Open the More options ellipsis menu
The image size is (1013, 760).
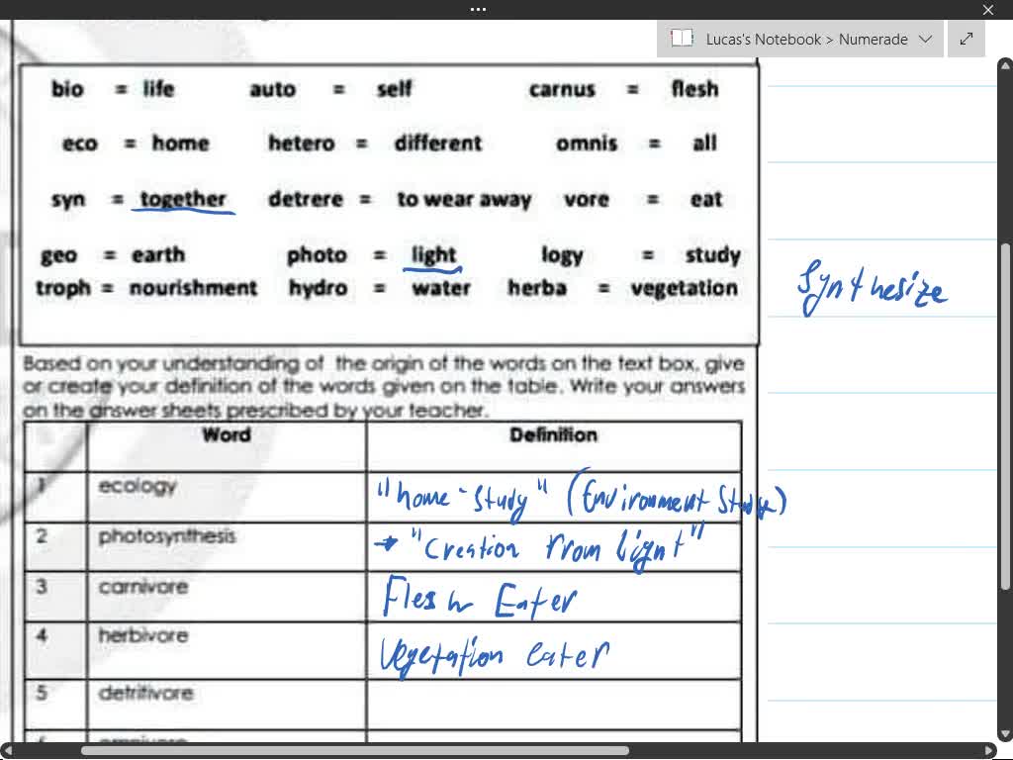478,9
